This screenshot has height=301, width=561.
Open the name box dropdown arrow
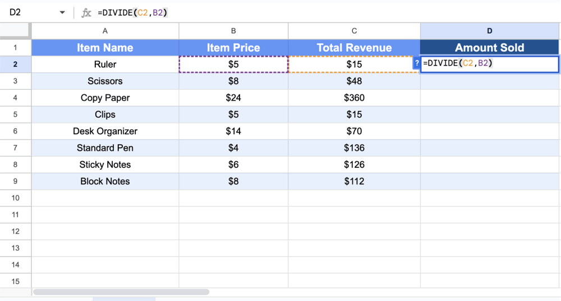[62, 12]
